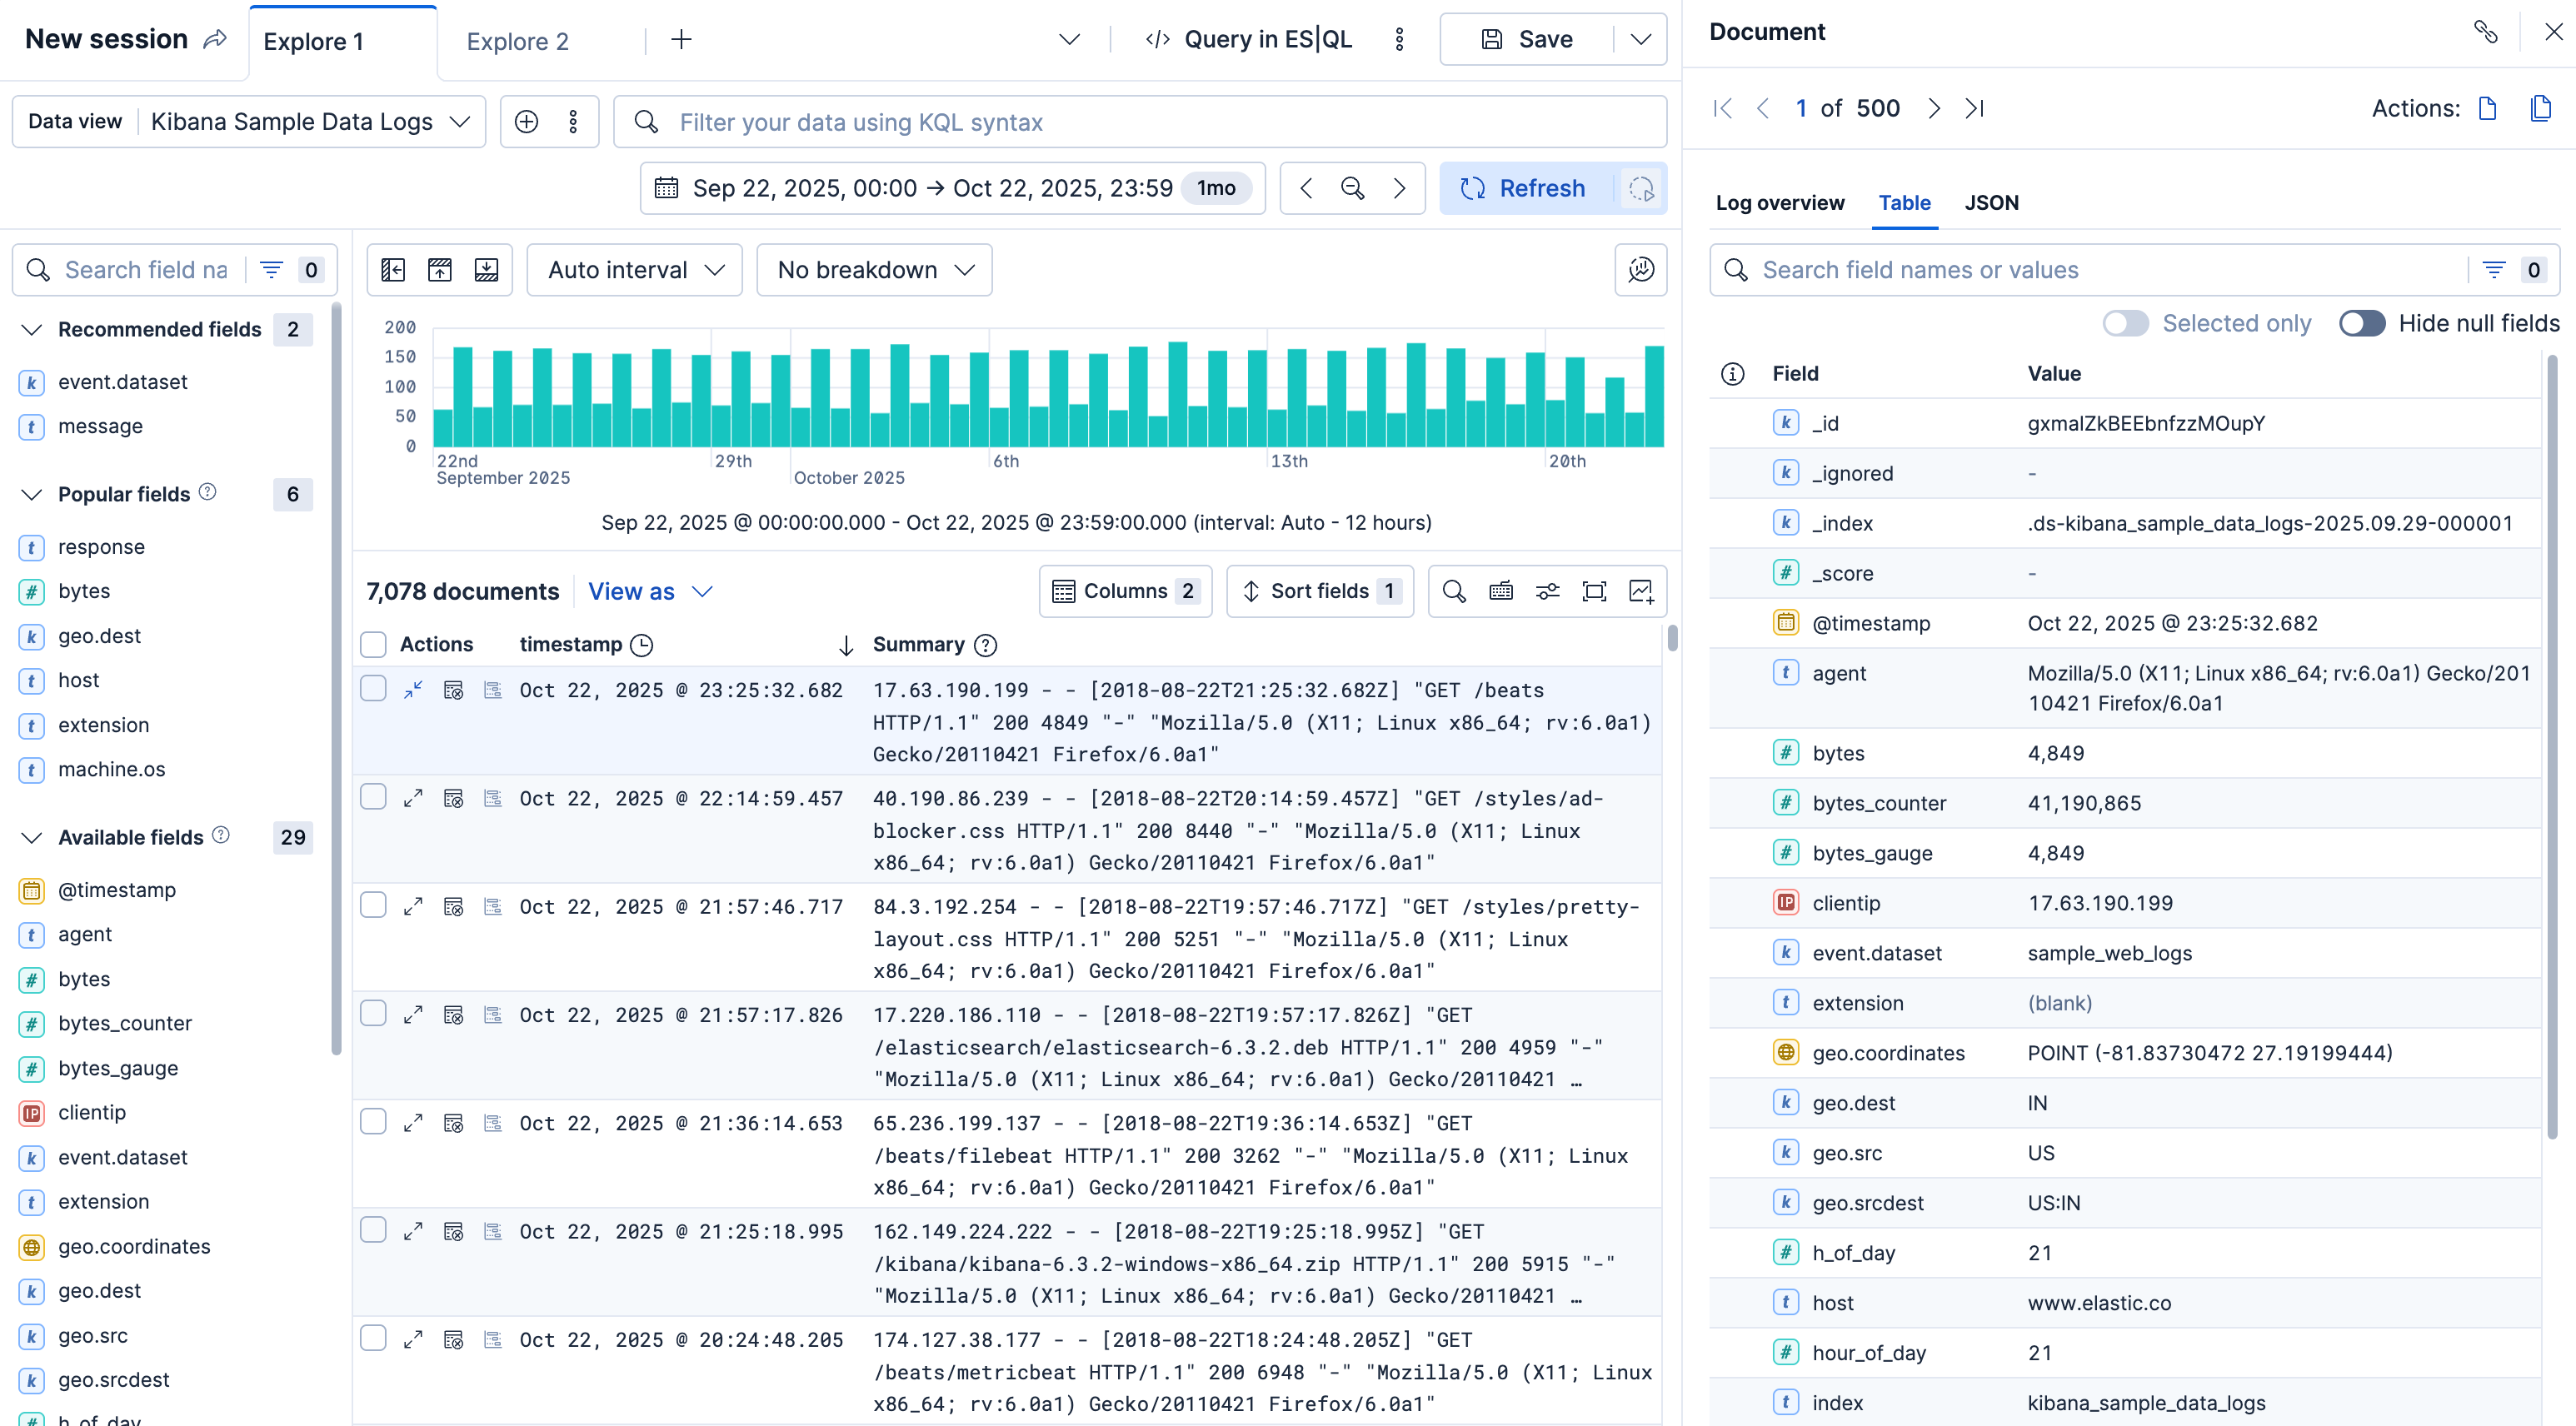Copy link icon in Document panel header
Image resolution: width=2576 pixels, height=1426 pixels.
(x=2486, y=32)
